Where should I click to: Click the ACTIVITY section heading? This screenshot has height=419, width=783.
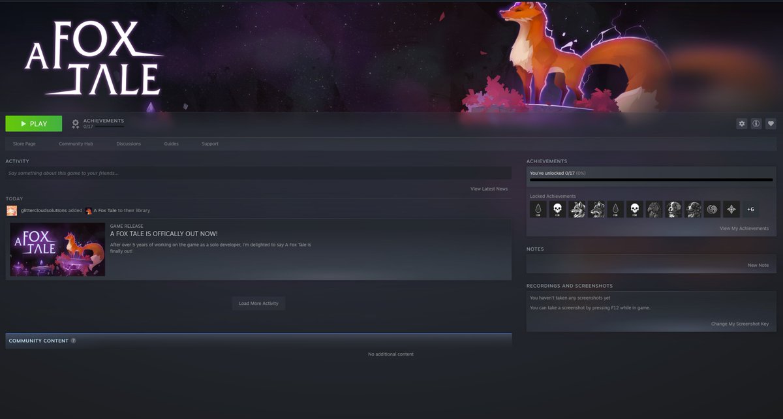click(x=17, y=161)
